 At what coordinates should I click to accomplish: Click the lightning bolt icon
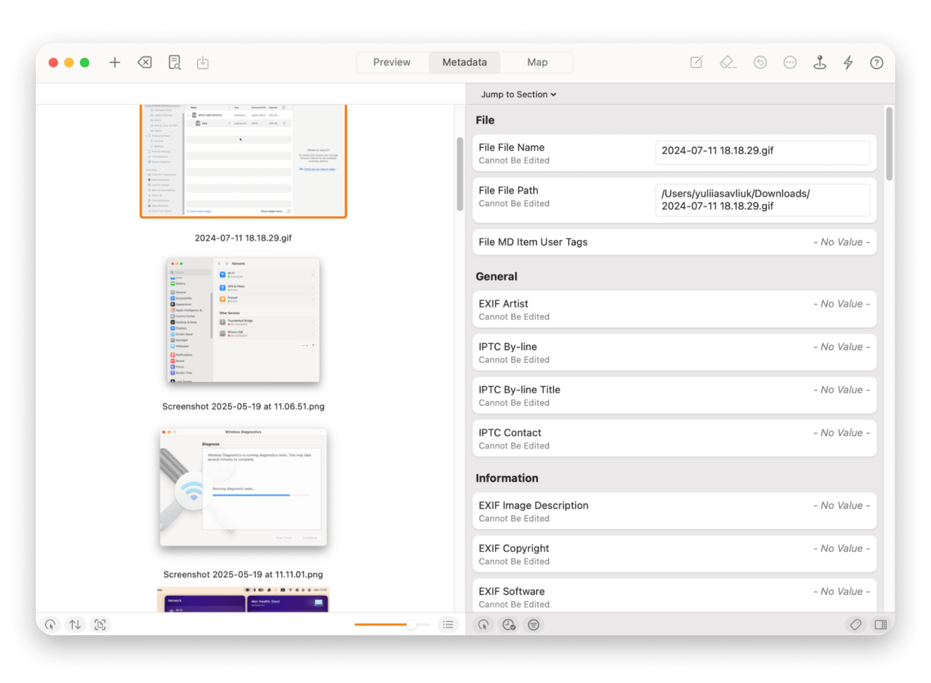(848, 63)
